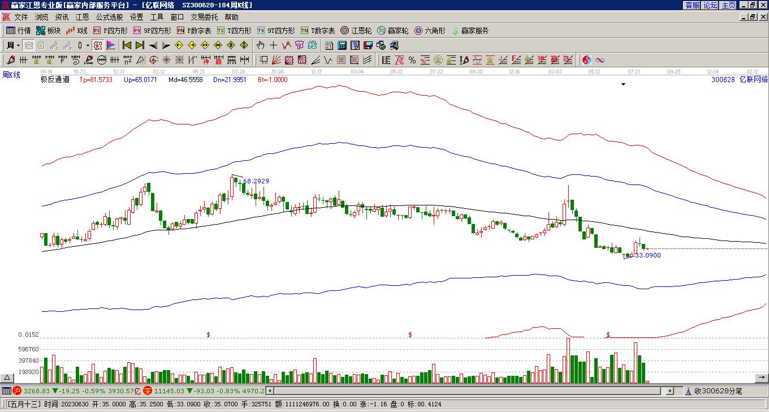Open the 窗口 menu
This screenshot has height=412, width=769.
click(178, 17)
